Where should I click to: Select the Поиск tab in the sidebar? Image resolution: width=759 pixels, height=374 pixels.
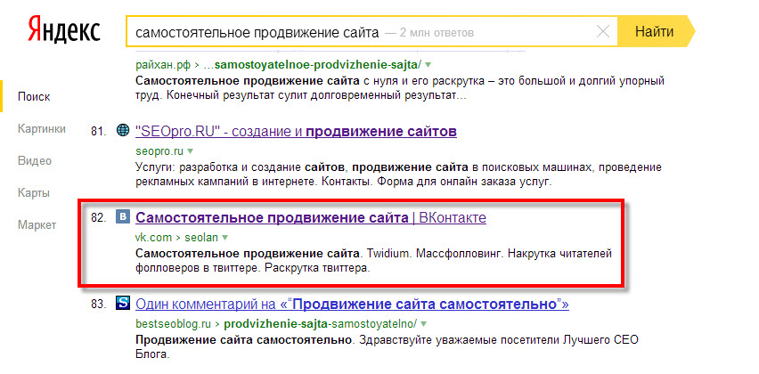[35, 96]
